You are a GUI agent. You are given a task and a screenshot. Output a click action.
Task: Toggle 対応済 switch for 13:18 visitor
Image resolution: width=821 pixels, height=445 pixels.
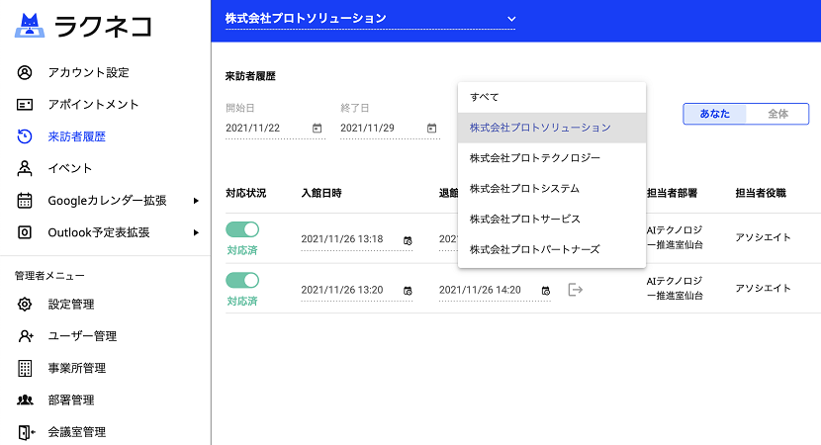coord(242,229)
